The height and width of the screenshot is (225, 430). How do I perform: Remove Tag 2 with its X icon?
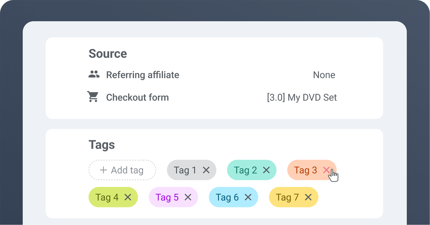(266, 170)
